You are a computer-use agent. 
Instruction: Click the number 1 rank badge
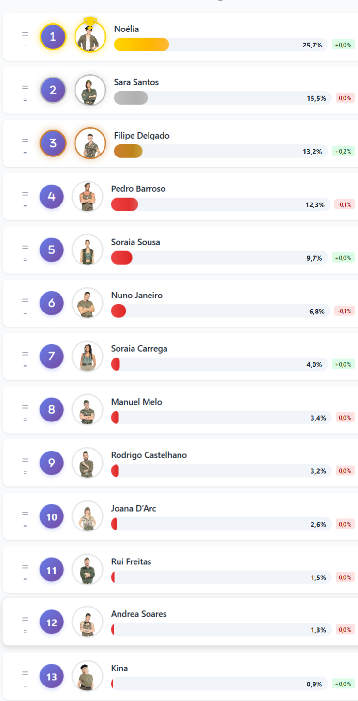coord(53,36)
